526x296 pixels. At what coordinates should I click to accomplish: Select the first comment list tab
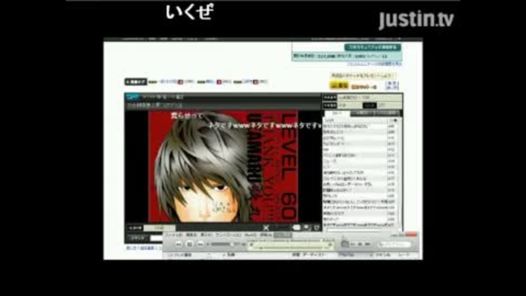tap(337, 113)
